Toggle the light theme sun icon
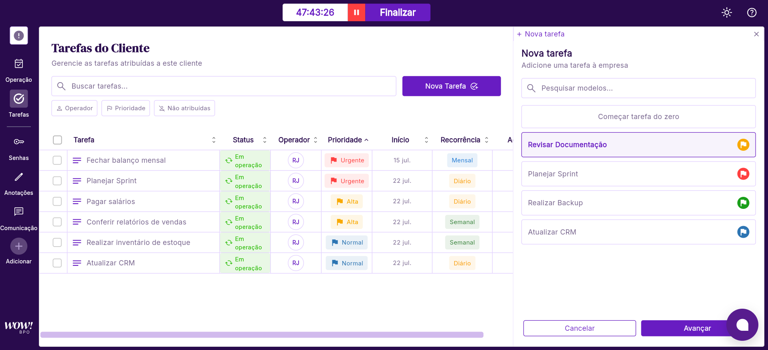Image resolution: width=768 pixels, height=350 pixels. [x=726, y=12]
